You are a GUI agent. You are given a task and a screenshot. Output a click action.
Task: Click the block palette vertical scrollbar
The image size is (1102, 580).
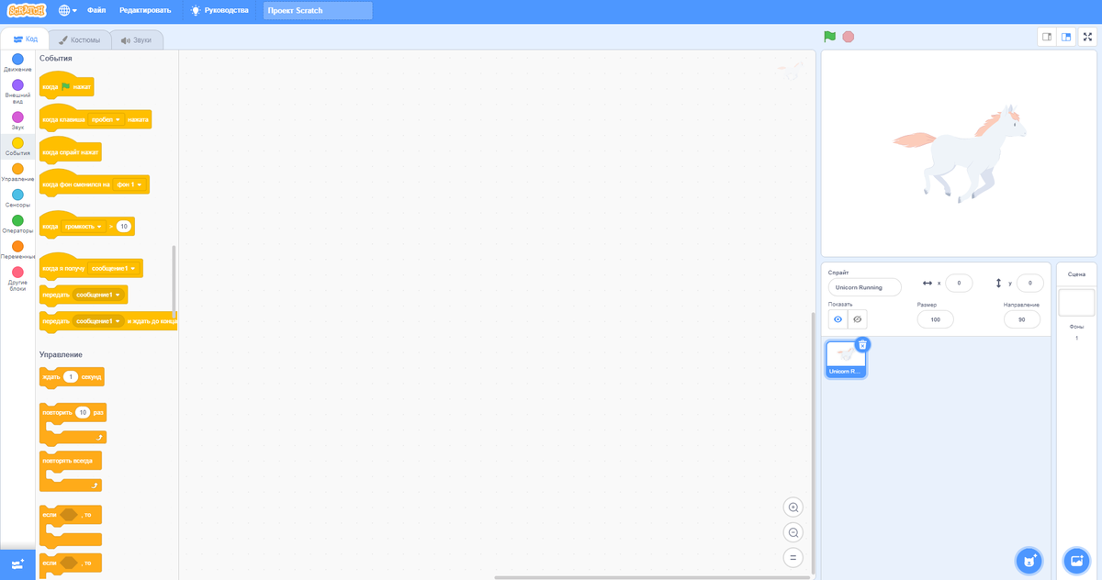point(174,283)
